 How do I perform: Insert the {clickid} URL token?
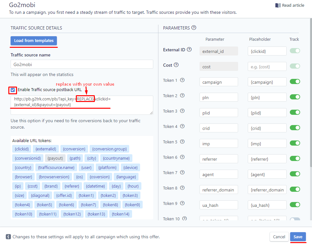pos(22,149)
